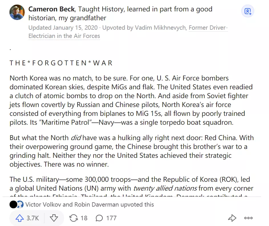Open the more options three-dot menu

point(248,218)
